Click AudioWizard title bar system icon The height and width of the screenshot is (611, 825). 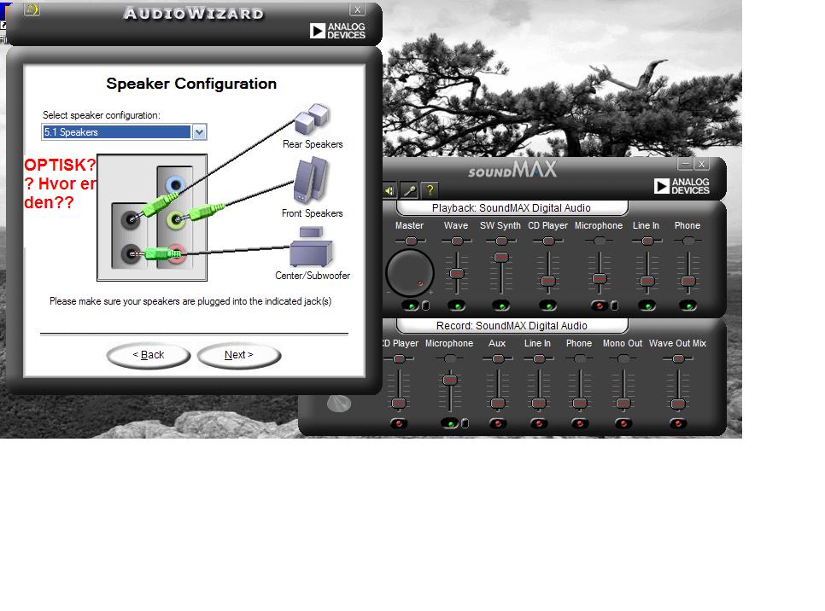pyautogui.click(x=32, y=9)
